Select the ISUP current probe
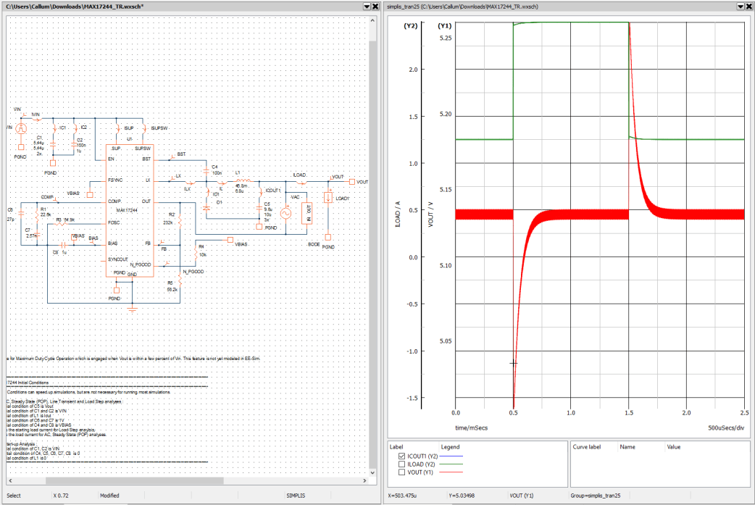Image resolution: width=755 pixels, height=505 pixels. [118, 128]
